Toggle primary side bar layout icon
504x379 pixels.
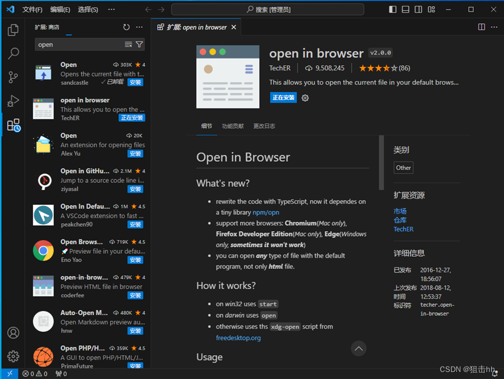(393, 9)
